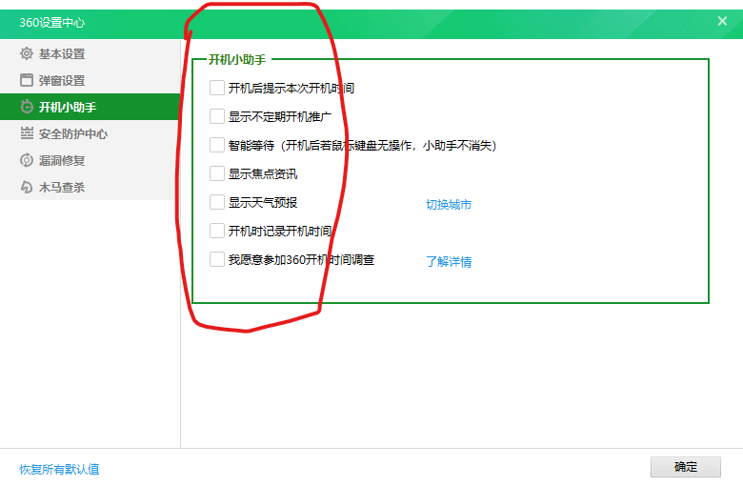The image size is (743, 486).
Task: Switch to 安全防护中心 settings
Action: (90, 133)
